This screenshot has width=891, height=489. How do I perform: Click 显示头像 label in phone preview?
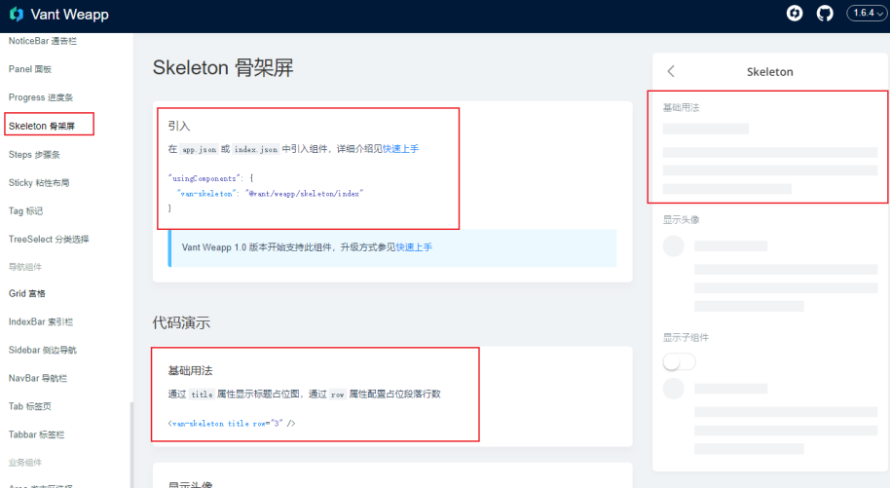[x=681, y=220]
